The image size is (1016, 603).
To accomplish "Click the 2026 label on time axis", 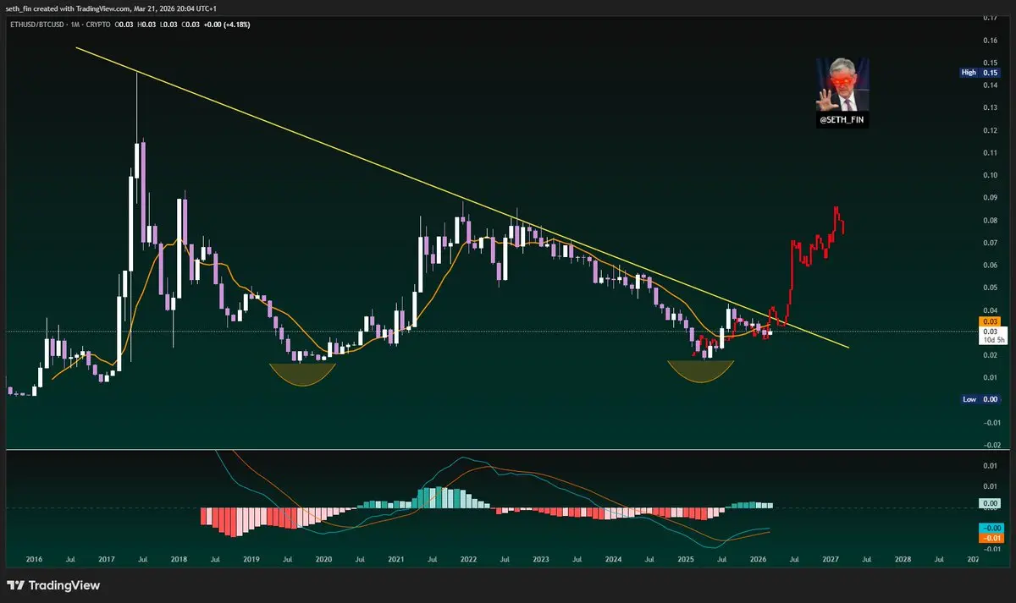I will point(758,560).
